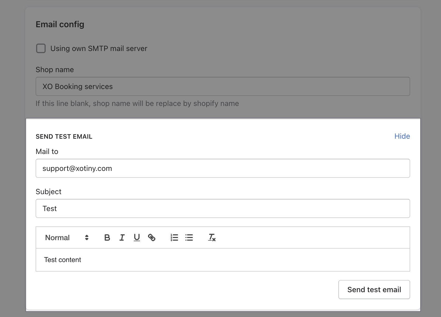Insert a hyperlink using the link icon
441x317 pixels.
152,237
